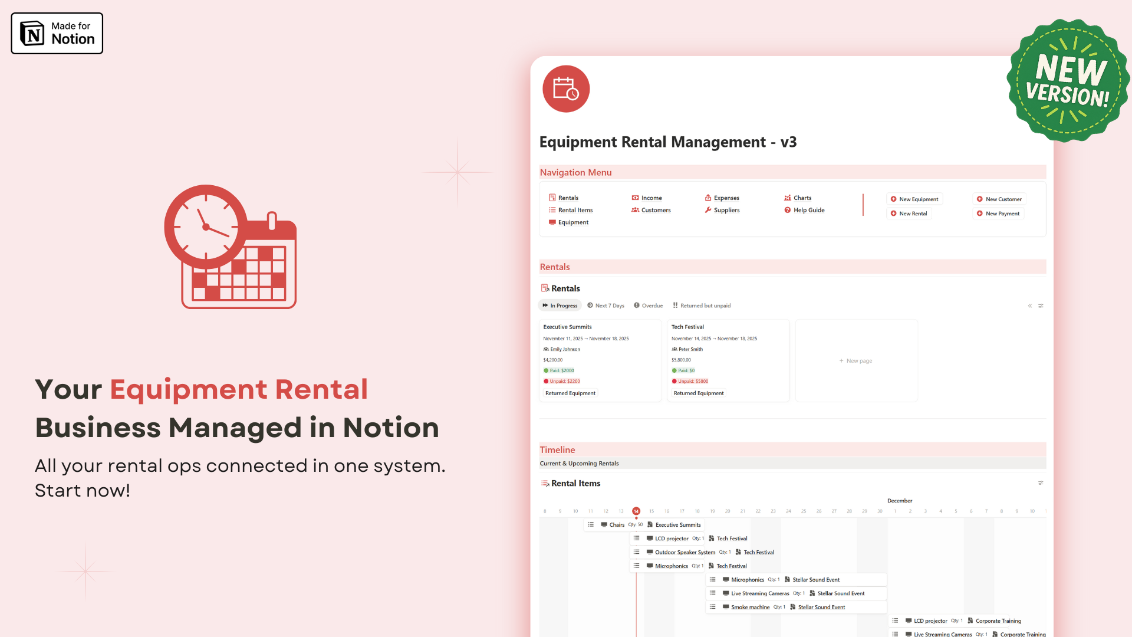Click the green Paid: $2000 status indicator
The image size is (1132, 637).
click(559, 370)
